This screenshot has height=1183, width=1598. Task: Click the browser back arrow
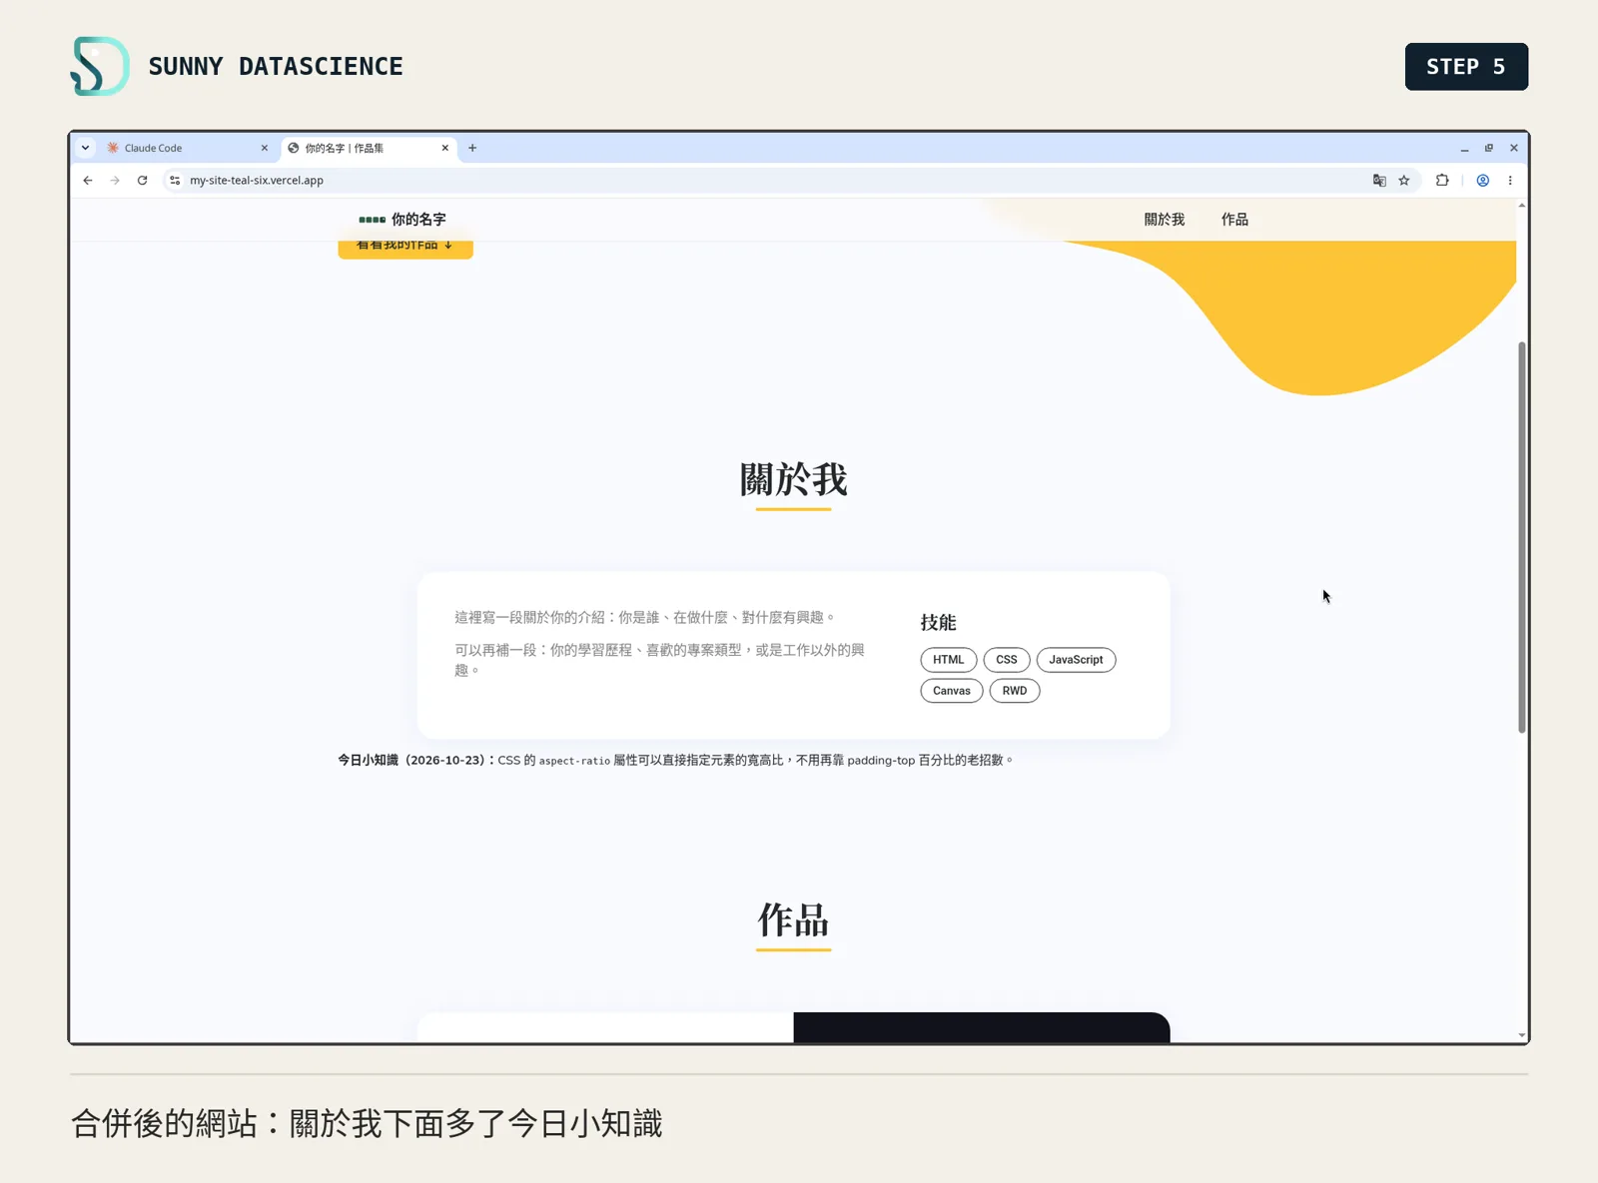(x=88, y=181)
